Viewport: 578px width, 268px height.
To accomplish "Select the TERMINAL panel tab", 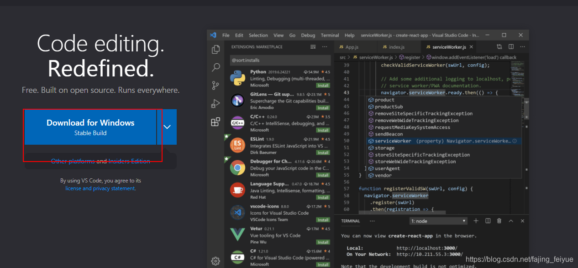I will 351,221.
